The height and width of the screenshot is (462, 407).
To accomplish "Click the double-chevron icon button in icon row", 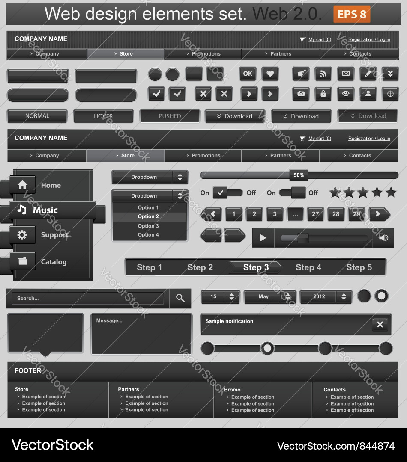I will (390, 74).
